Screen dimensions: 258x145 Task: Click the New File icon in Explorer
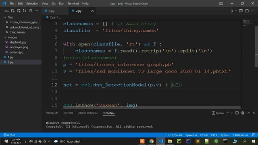point(12,11)
